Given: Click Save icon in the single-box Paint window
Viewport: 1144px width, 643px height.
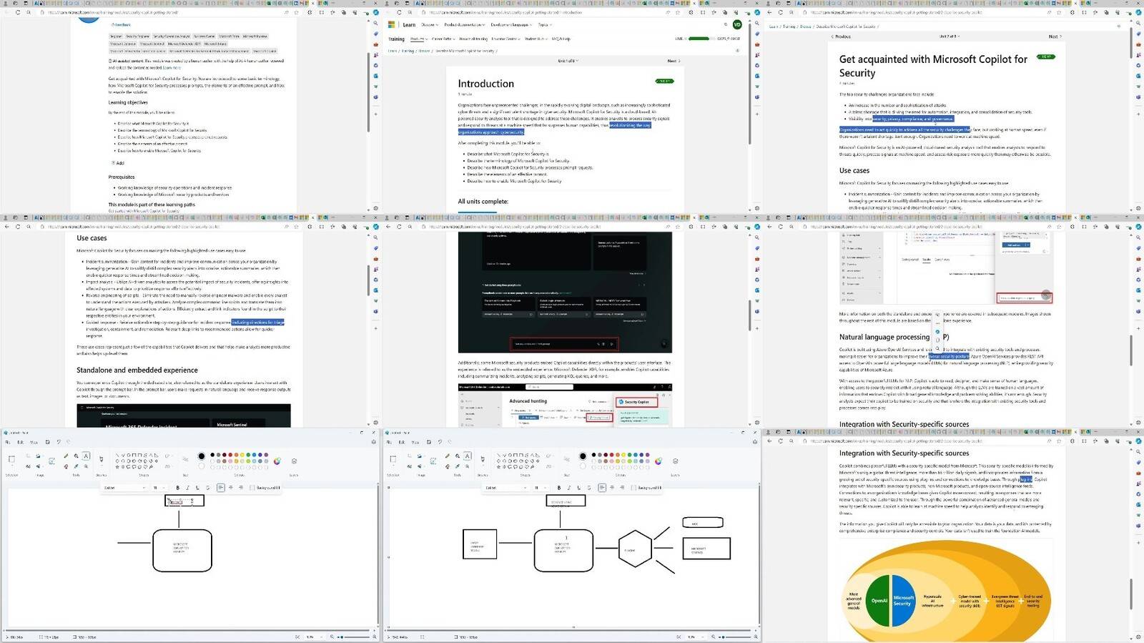Looking at the screenshot, I should coord(48,442).
